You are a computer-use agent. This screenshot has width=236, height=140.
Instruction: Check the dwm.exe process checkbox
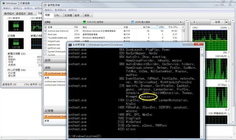pos(46,35)
